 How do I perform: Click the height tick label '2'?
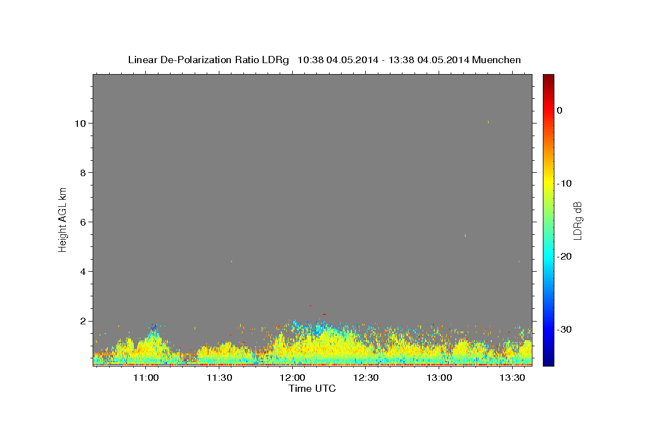pyautogui.click(x=82, y=320)
